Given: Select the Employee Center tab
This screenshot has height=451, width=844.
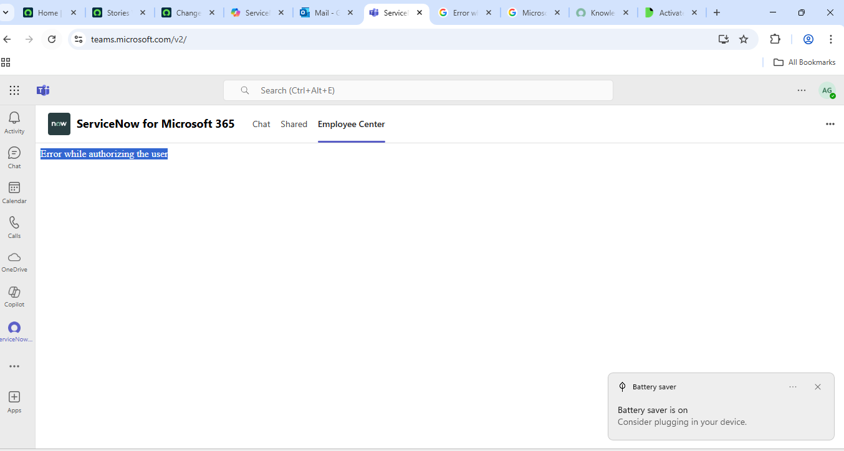Looking at the screenshot, I should 352,124.
